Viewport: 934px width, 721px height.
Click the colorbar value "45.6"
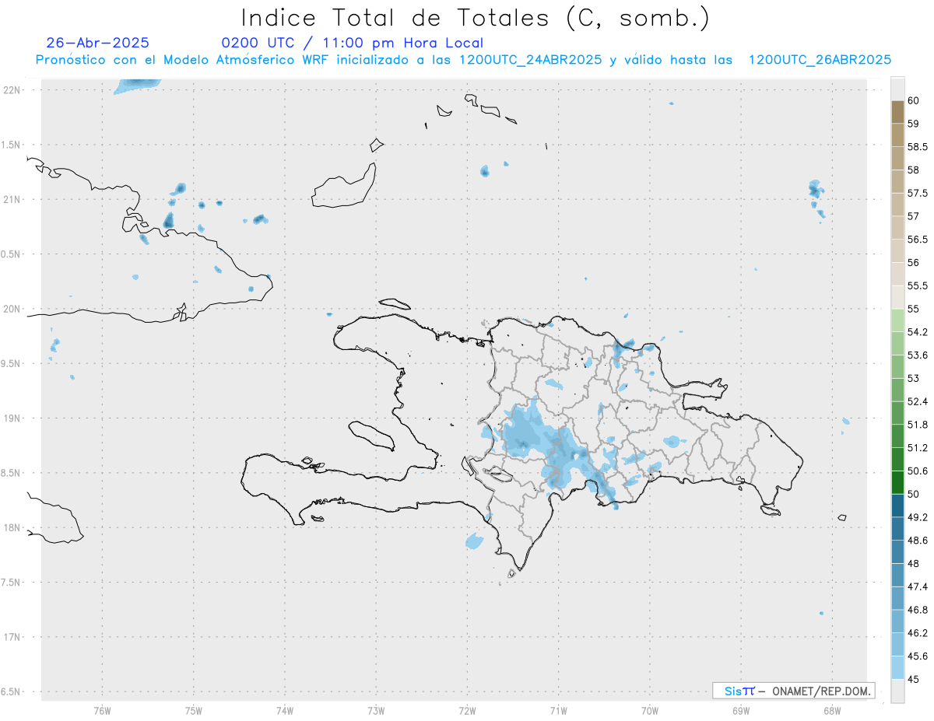coord(918,656)
